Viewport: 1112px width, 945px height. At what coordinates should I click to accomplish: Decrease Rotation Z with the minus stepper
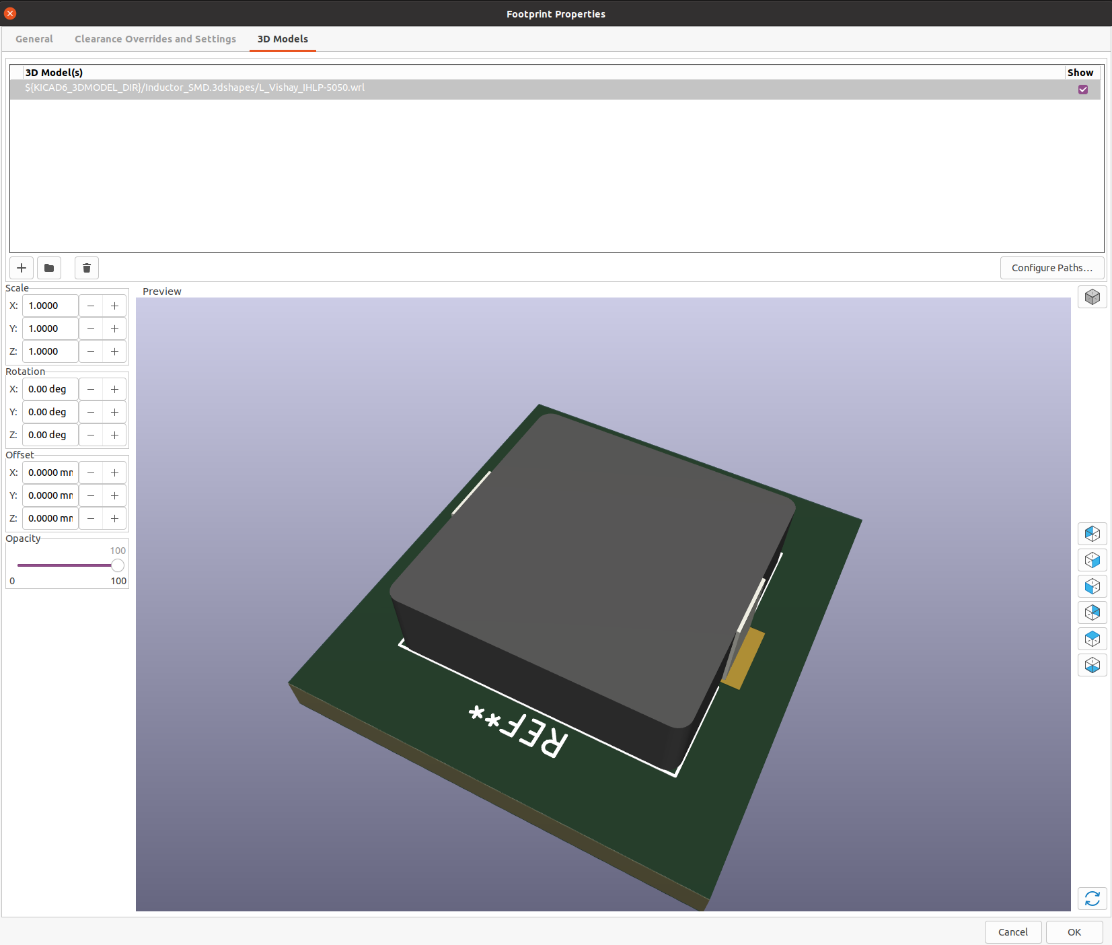point(91,435)
